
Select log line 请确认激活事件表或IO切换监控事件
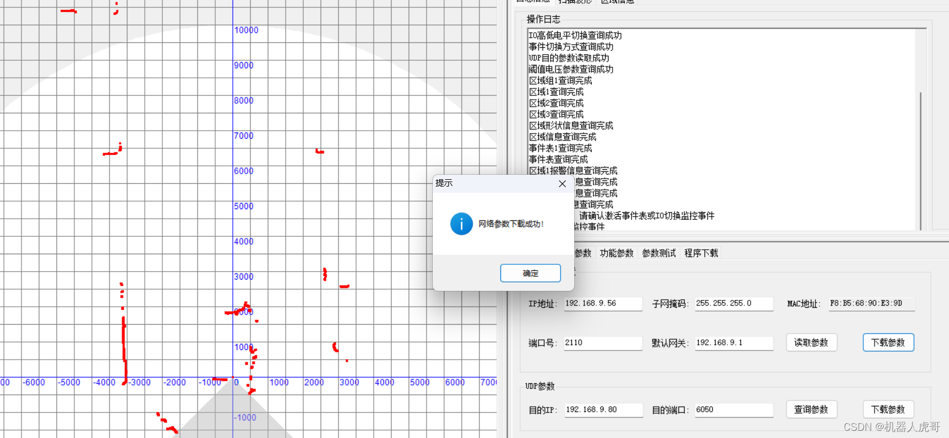pyautogui.click(x=647, y=216)
